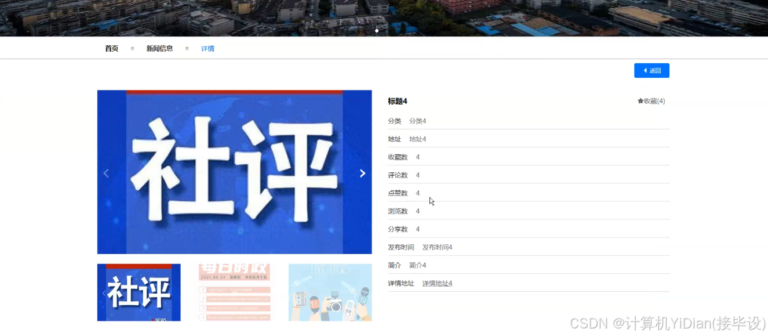This screenshot has width=768, height=336.
Task: Click the ≡ separator icon after 新闻信息
Action: click(x=186, y=48)
